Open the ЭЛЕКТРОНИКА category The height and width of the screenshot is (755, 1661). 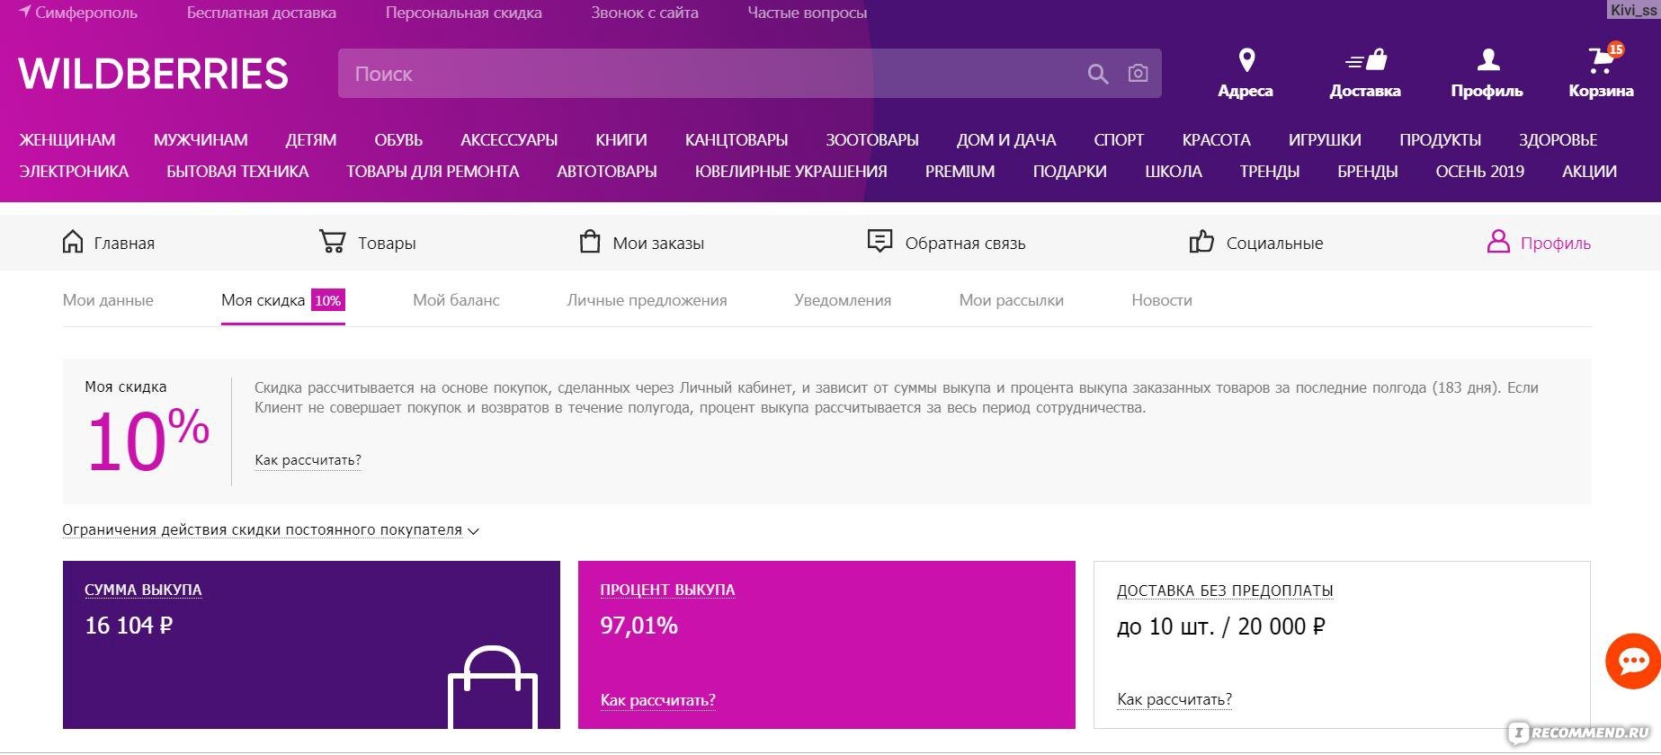(x=74, y=172)
